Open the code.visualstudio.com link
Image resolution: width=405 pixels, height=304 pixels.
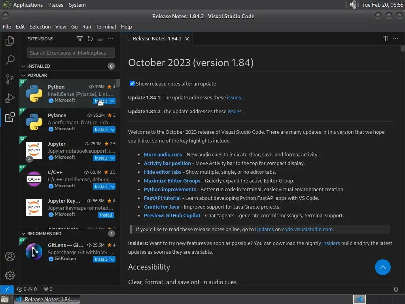click(x=307, y=230)
